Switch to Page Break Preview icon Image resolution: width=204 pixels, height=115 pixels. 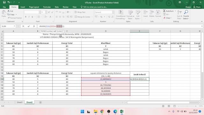(x=174, y=106)
